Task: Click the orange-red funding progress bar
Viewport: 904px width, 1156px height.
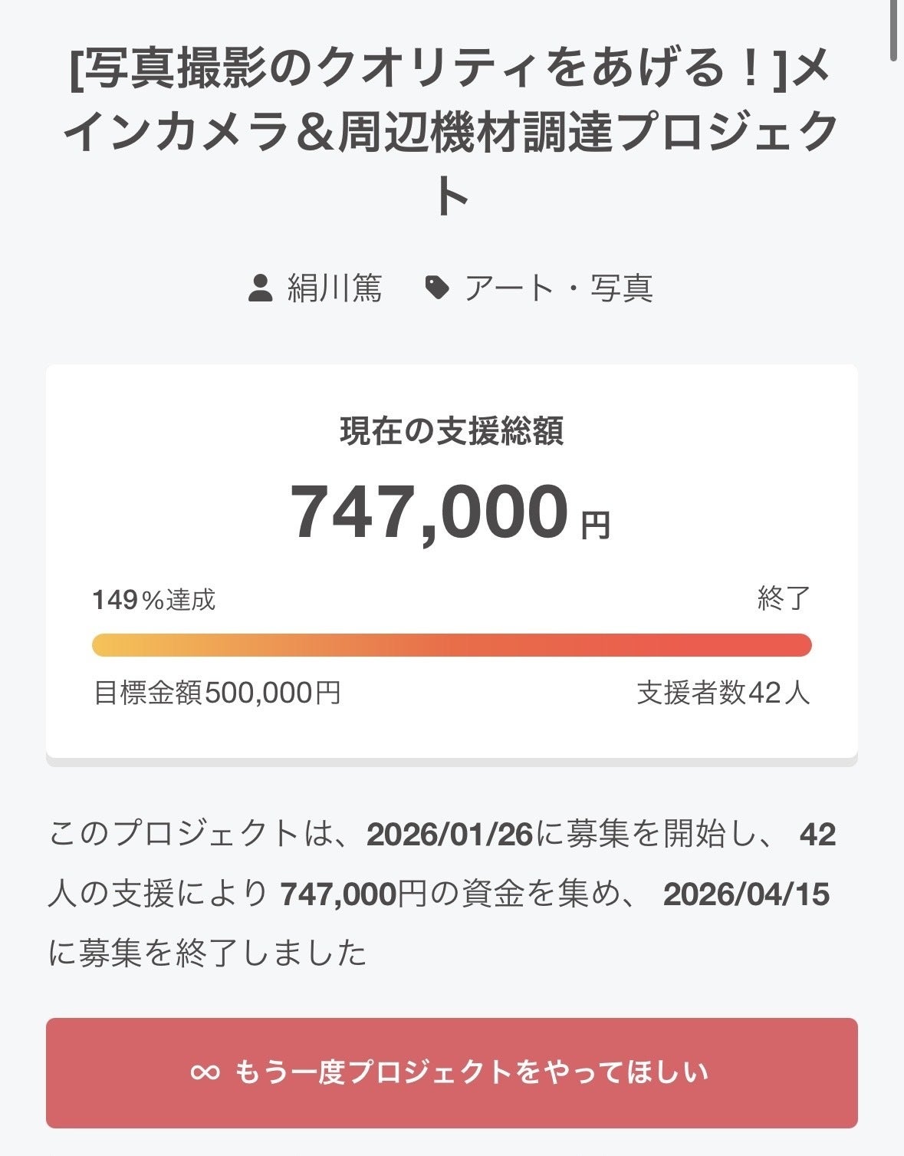Action: pos(451,645)
